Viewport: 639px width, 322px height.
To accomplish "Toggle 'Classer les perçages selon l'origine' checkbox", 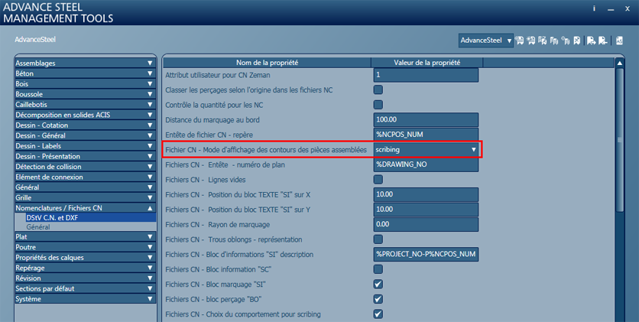I will [378, 89].
